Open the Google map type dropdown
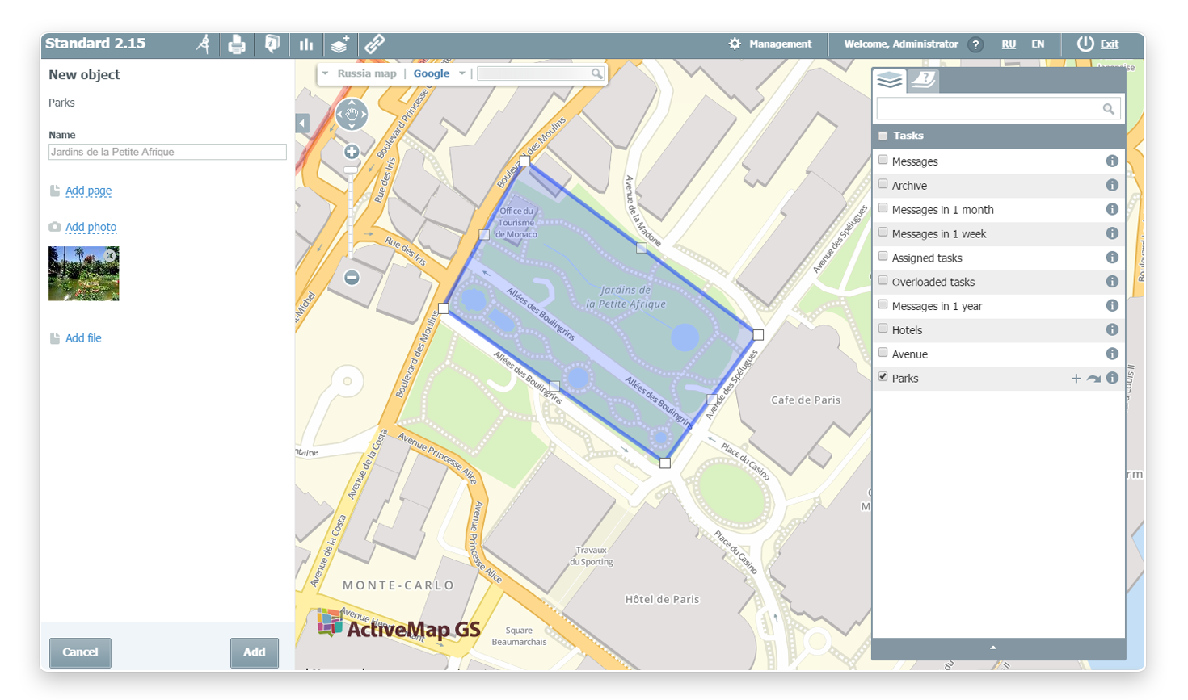The height and width of the screenshot is (700, 1188). coord(461,73)
